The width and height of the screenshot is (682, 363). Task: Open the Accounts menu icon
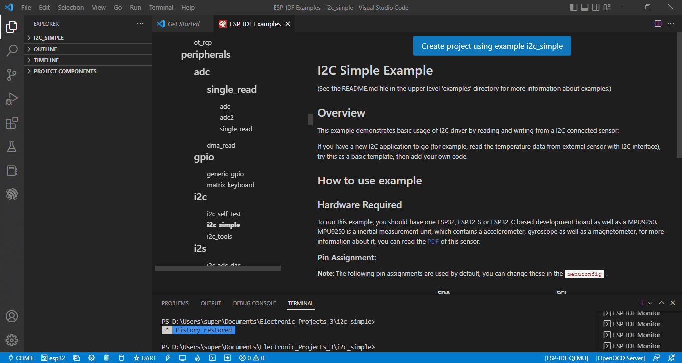12,316
